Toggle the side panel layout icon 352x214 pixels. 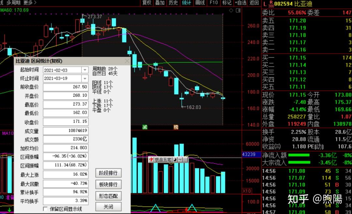[x=238, y=10]
